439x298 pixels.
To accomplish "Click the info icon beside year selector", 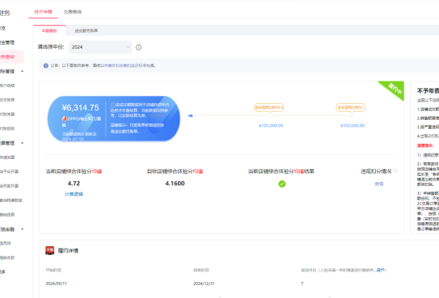I will [x=138, y=47].
